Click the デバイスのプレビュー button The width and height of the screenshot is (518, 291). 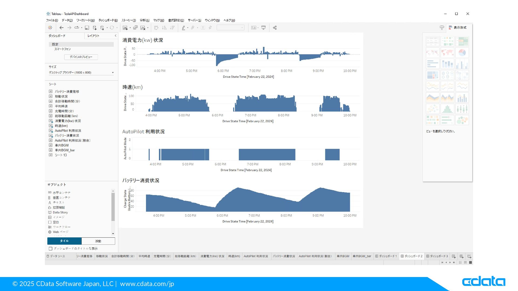click(x=81, y=57)
